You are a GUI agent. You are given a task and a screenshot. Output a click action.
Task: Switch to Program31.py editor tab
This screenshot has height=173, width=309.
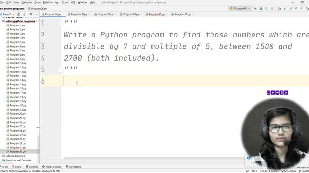click(183, 14)
